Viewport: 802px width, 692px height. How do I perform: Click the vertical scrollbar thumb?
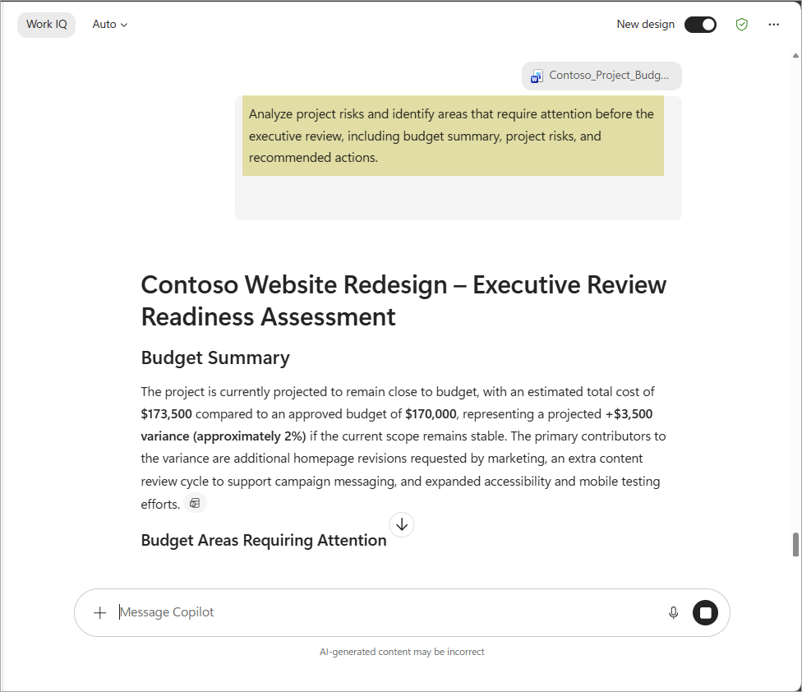(x=795, y=544)
